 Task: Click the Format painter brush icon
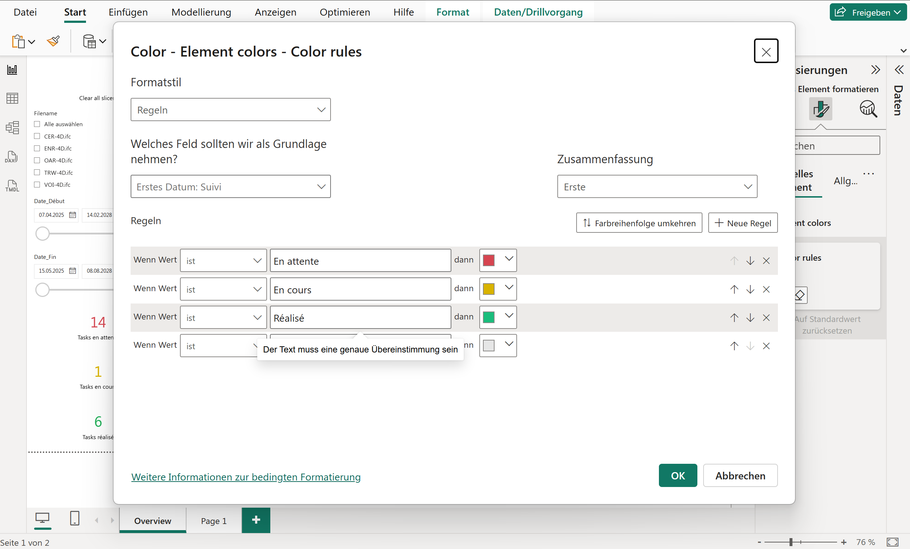54,41
